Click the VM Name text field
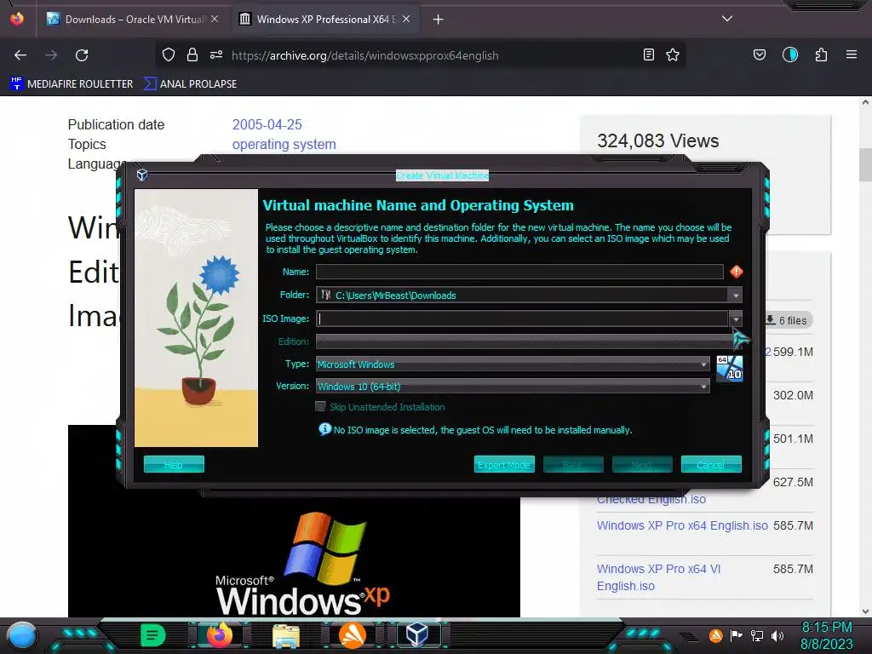 click(x=519, y=272)
